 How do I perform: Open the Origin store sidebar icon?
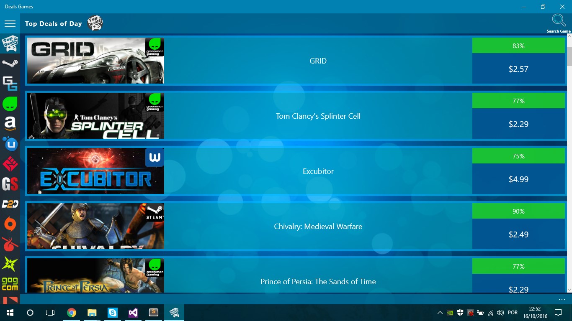10,224
